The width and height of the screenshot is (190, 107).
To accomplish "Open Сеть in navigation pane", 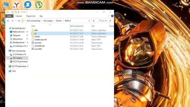I will click(x=14, y=71).
